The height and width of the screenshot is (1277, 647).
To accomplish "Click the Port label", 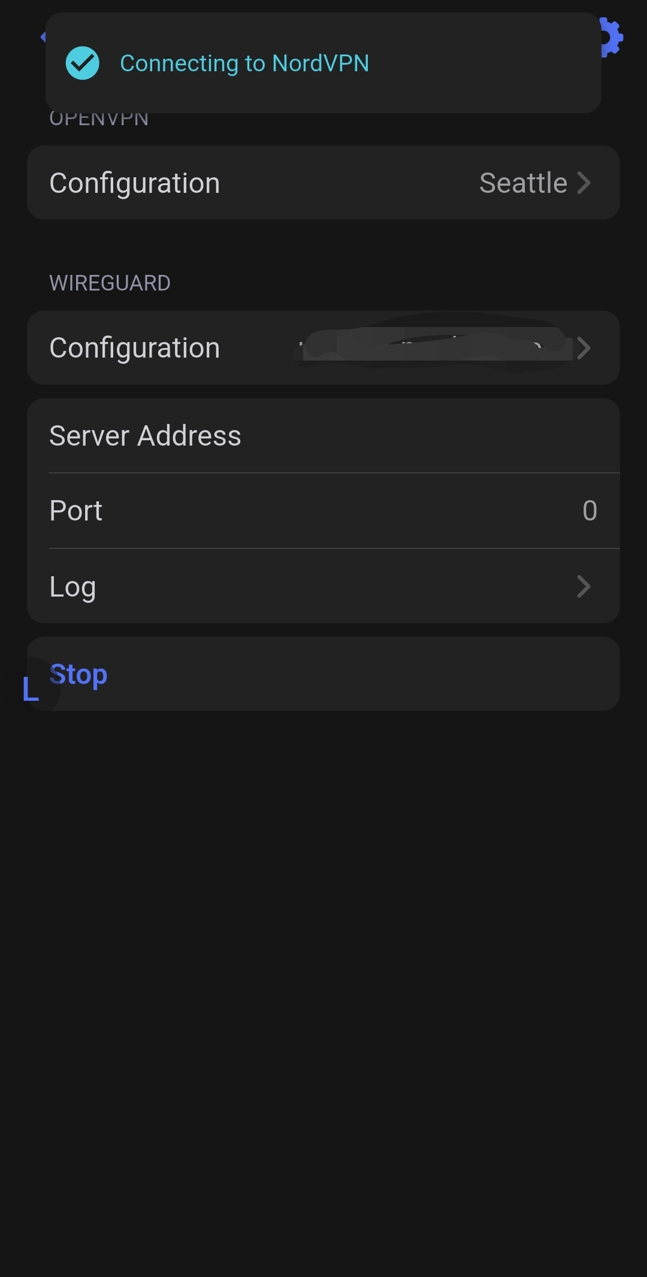I will coord(76,511).
